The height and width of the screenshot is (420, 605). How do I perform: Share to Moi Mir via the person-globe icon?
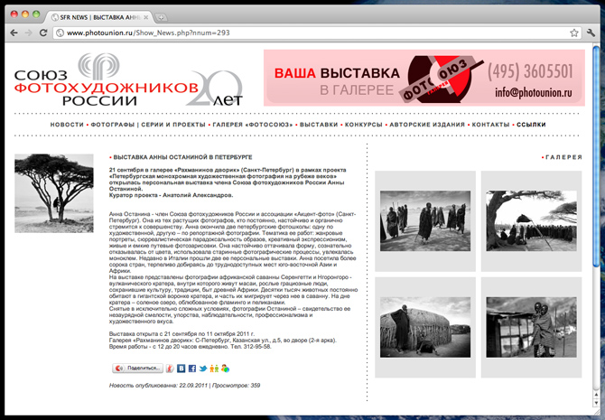pyautogui.click(x=226, y=369)
